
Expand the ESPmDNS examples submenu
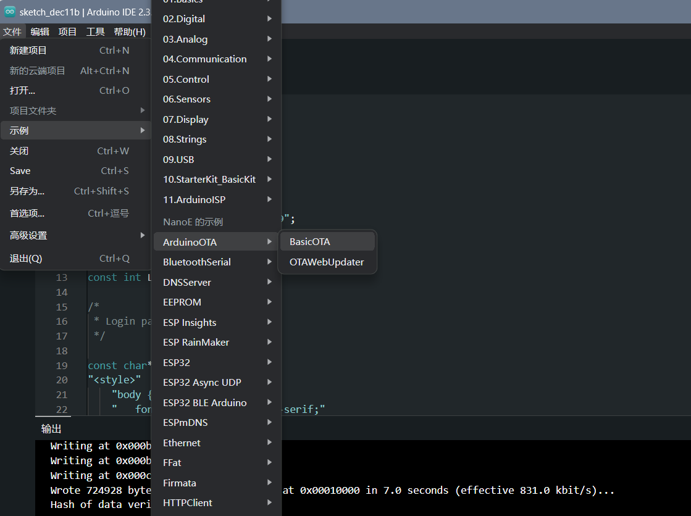point(216,422)
